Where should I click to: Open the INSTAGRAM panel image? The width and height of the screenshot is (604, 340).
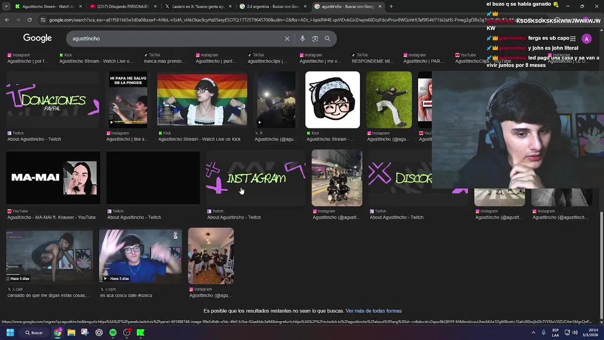tap(256, 178)
